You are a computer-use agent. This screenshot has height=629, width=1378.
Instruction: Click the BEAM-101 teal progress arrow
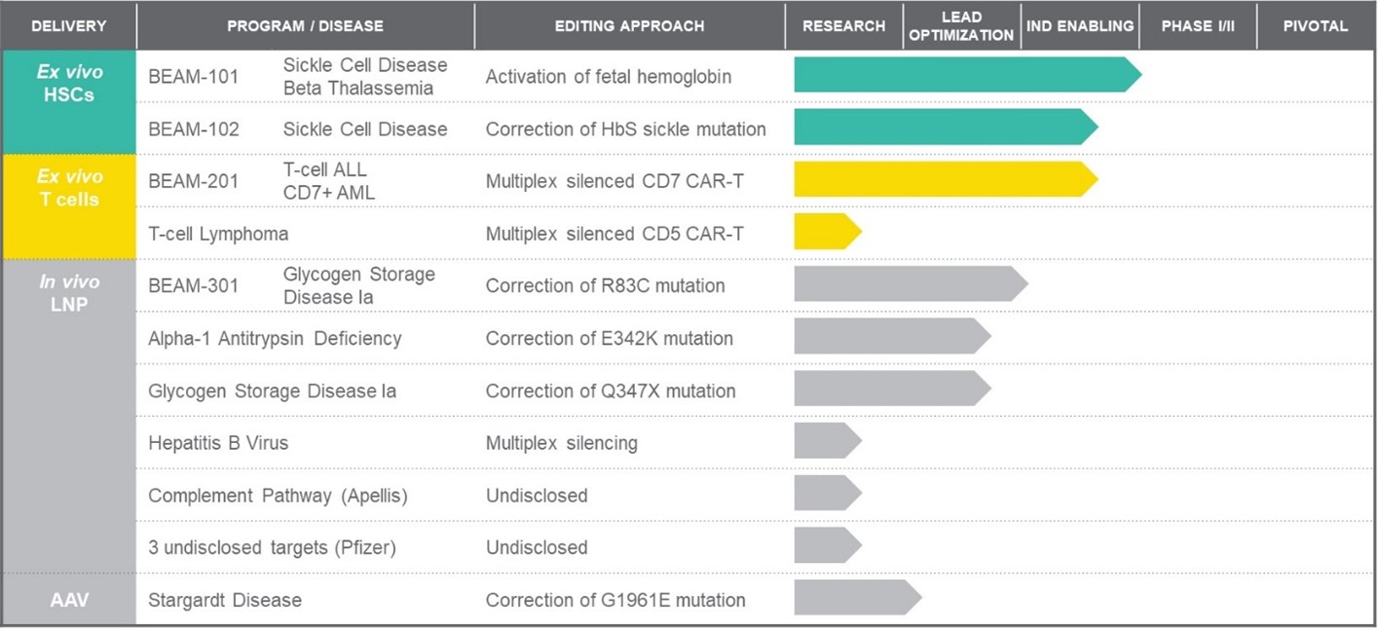pyautogui.click(x=967, y=75)
